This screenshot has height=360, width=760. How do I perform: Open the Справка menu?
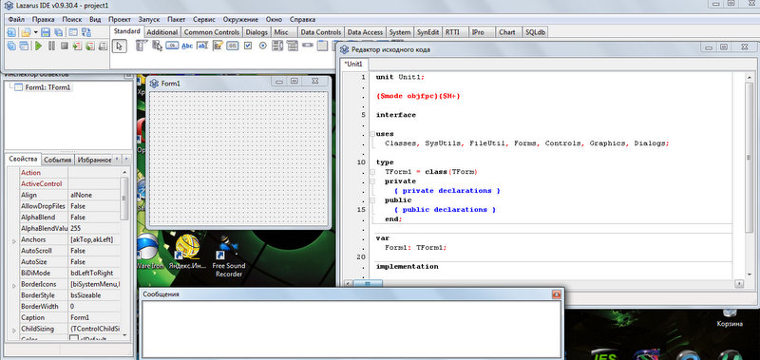[x=302, y=19]
